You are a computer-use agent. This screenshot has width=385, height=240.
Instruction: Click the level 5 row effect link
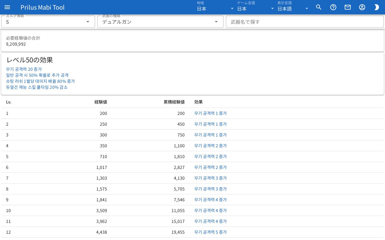(210, 157)
